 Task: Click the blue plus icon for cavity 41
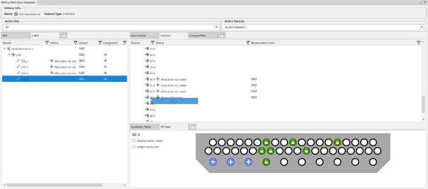pos(158,85)
